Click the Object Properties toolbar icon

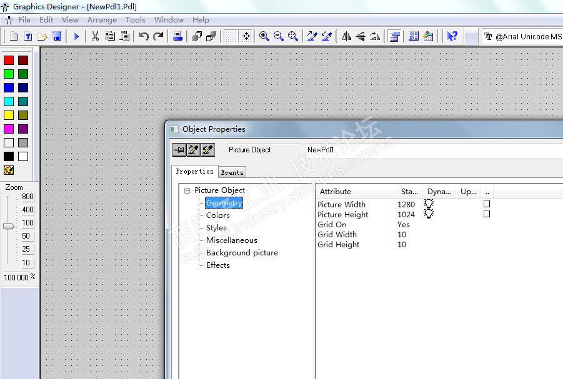coord(395,36)
